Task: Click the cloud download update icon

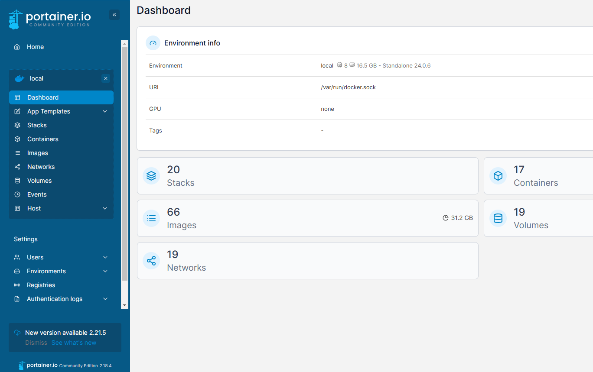Action: pyautogui.click(x=17, y=333)
